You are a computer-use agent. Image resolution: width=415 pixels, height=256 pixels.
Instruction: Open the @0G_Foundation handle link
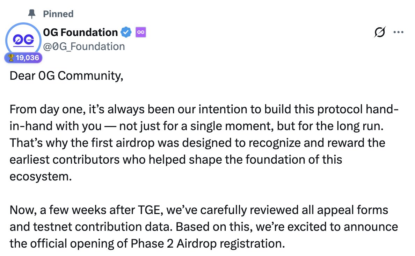pos(84,47)
